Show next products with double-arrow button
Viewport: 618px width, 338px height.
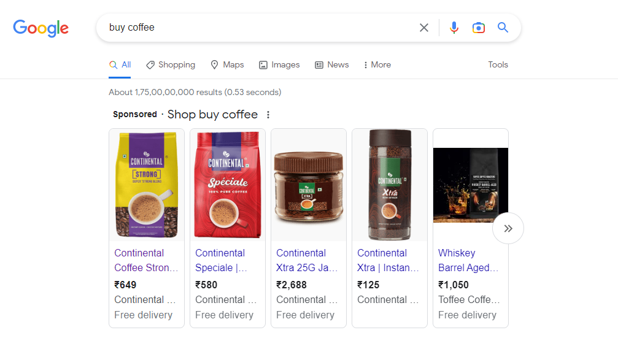click(x=508, y=228)
